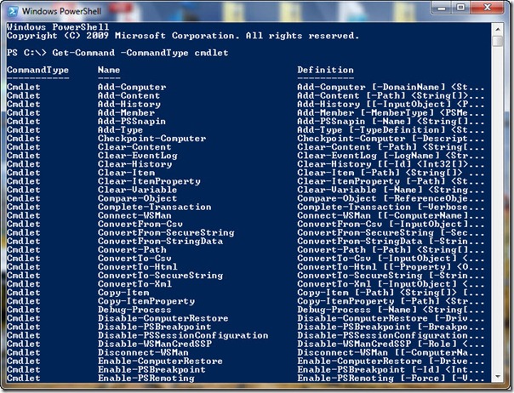514x393 pixels.
Task: Click 'Complete-Transaction' in the Name column
Action: tap(154, 207)
